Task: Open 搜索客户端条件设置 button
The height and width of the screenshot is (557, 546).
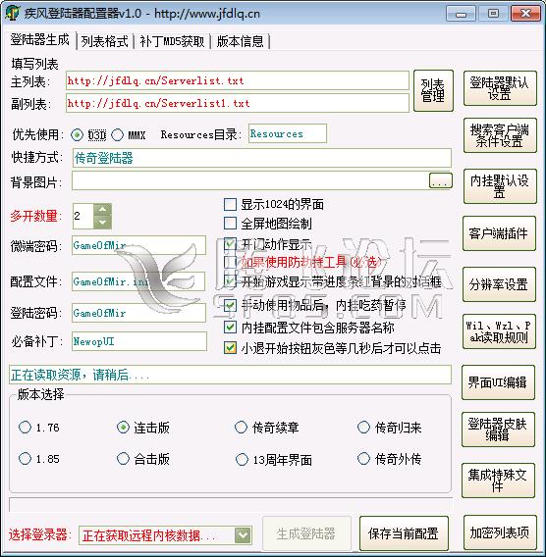Action: tap(500, 135)
